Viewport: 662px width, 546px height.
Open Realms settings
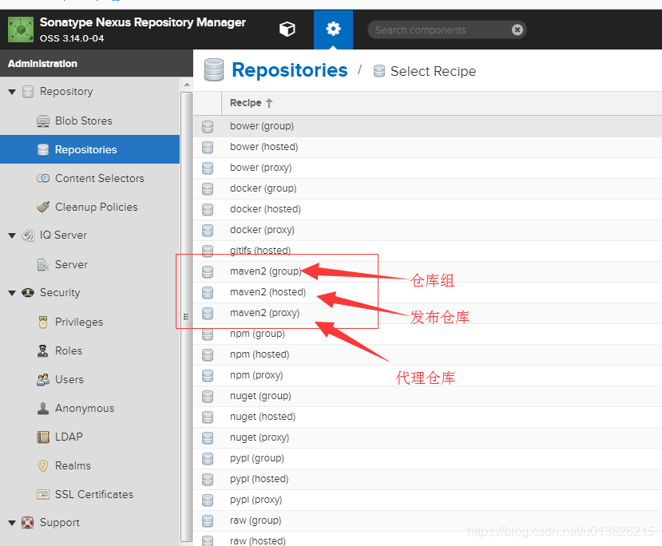point(73,466)
